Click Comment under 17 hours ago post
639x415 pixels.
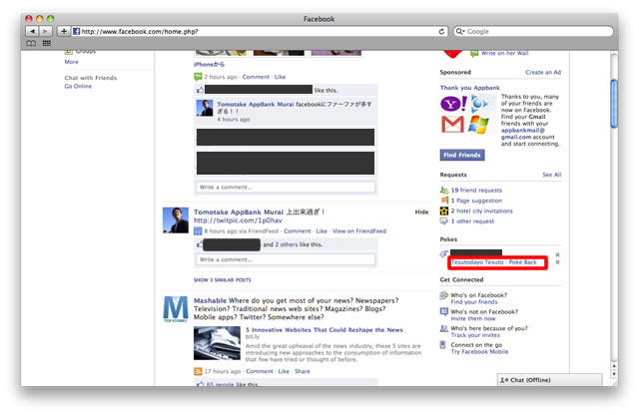[260, 371]
